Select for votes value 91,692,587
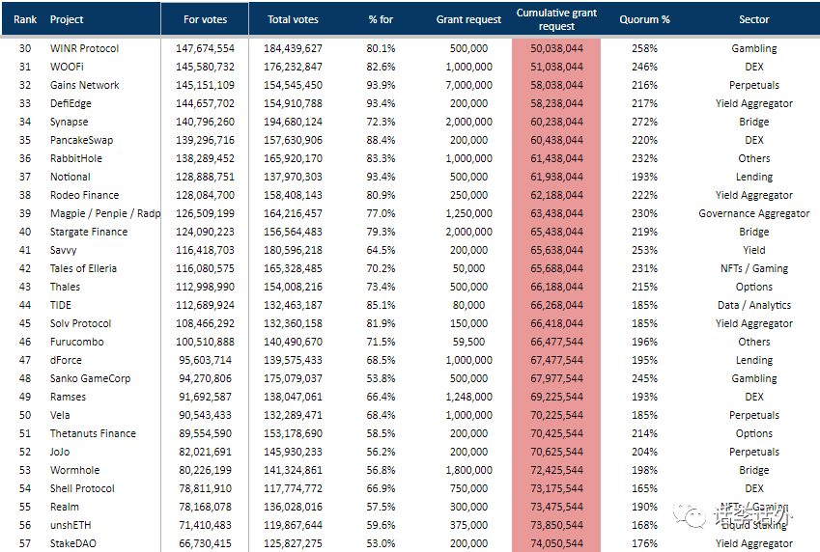This screenshot has height=552, width=820. (205, 397)
